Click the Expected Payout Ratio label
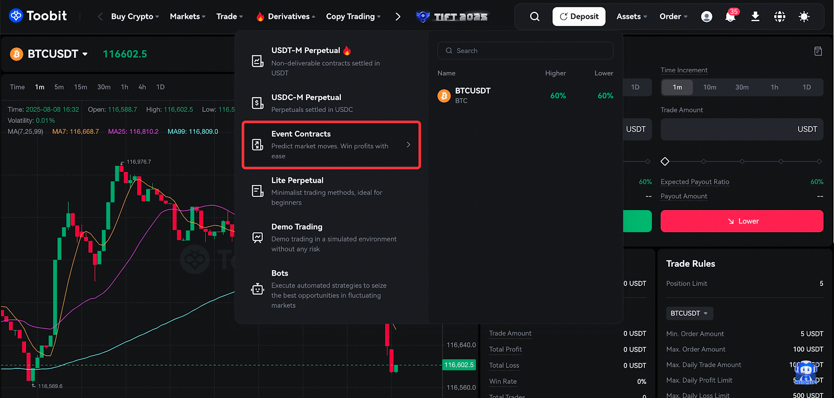 (x=695, y=182)
